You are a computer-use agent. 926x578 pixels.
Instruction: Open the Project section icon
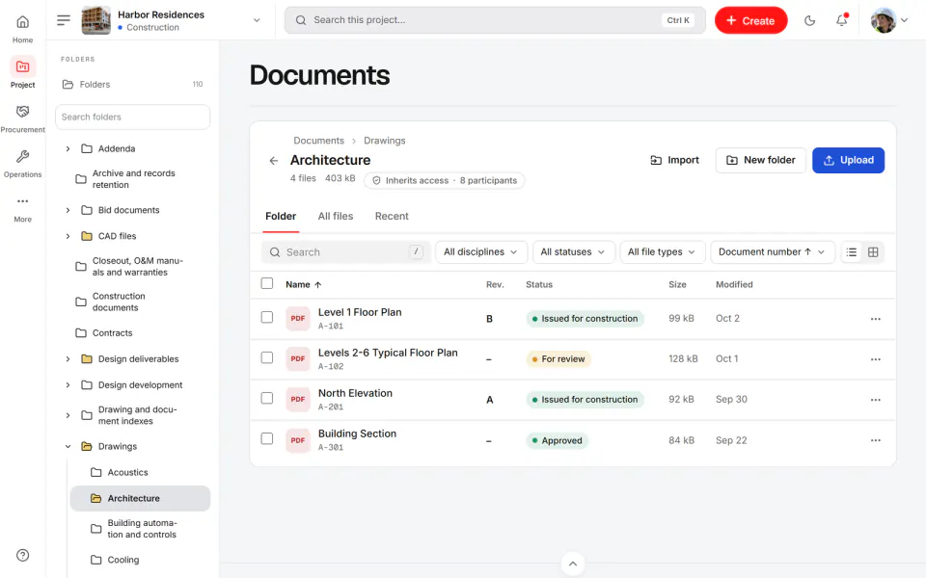tap(22, 66)
